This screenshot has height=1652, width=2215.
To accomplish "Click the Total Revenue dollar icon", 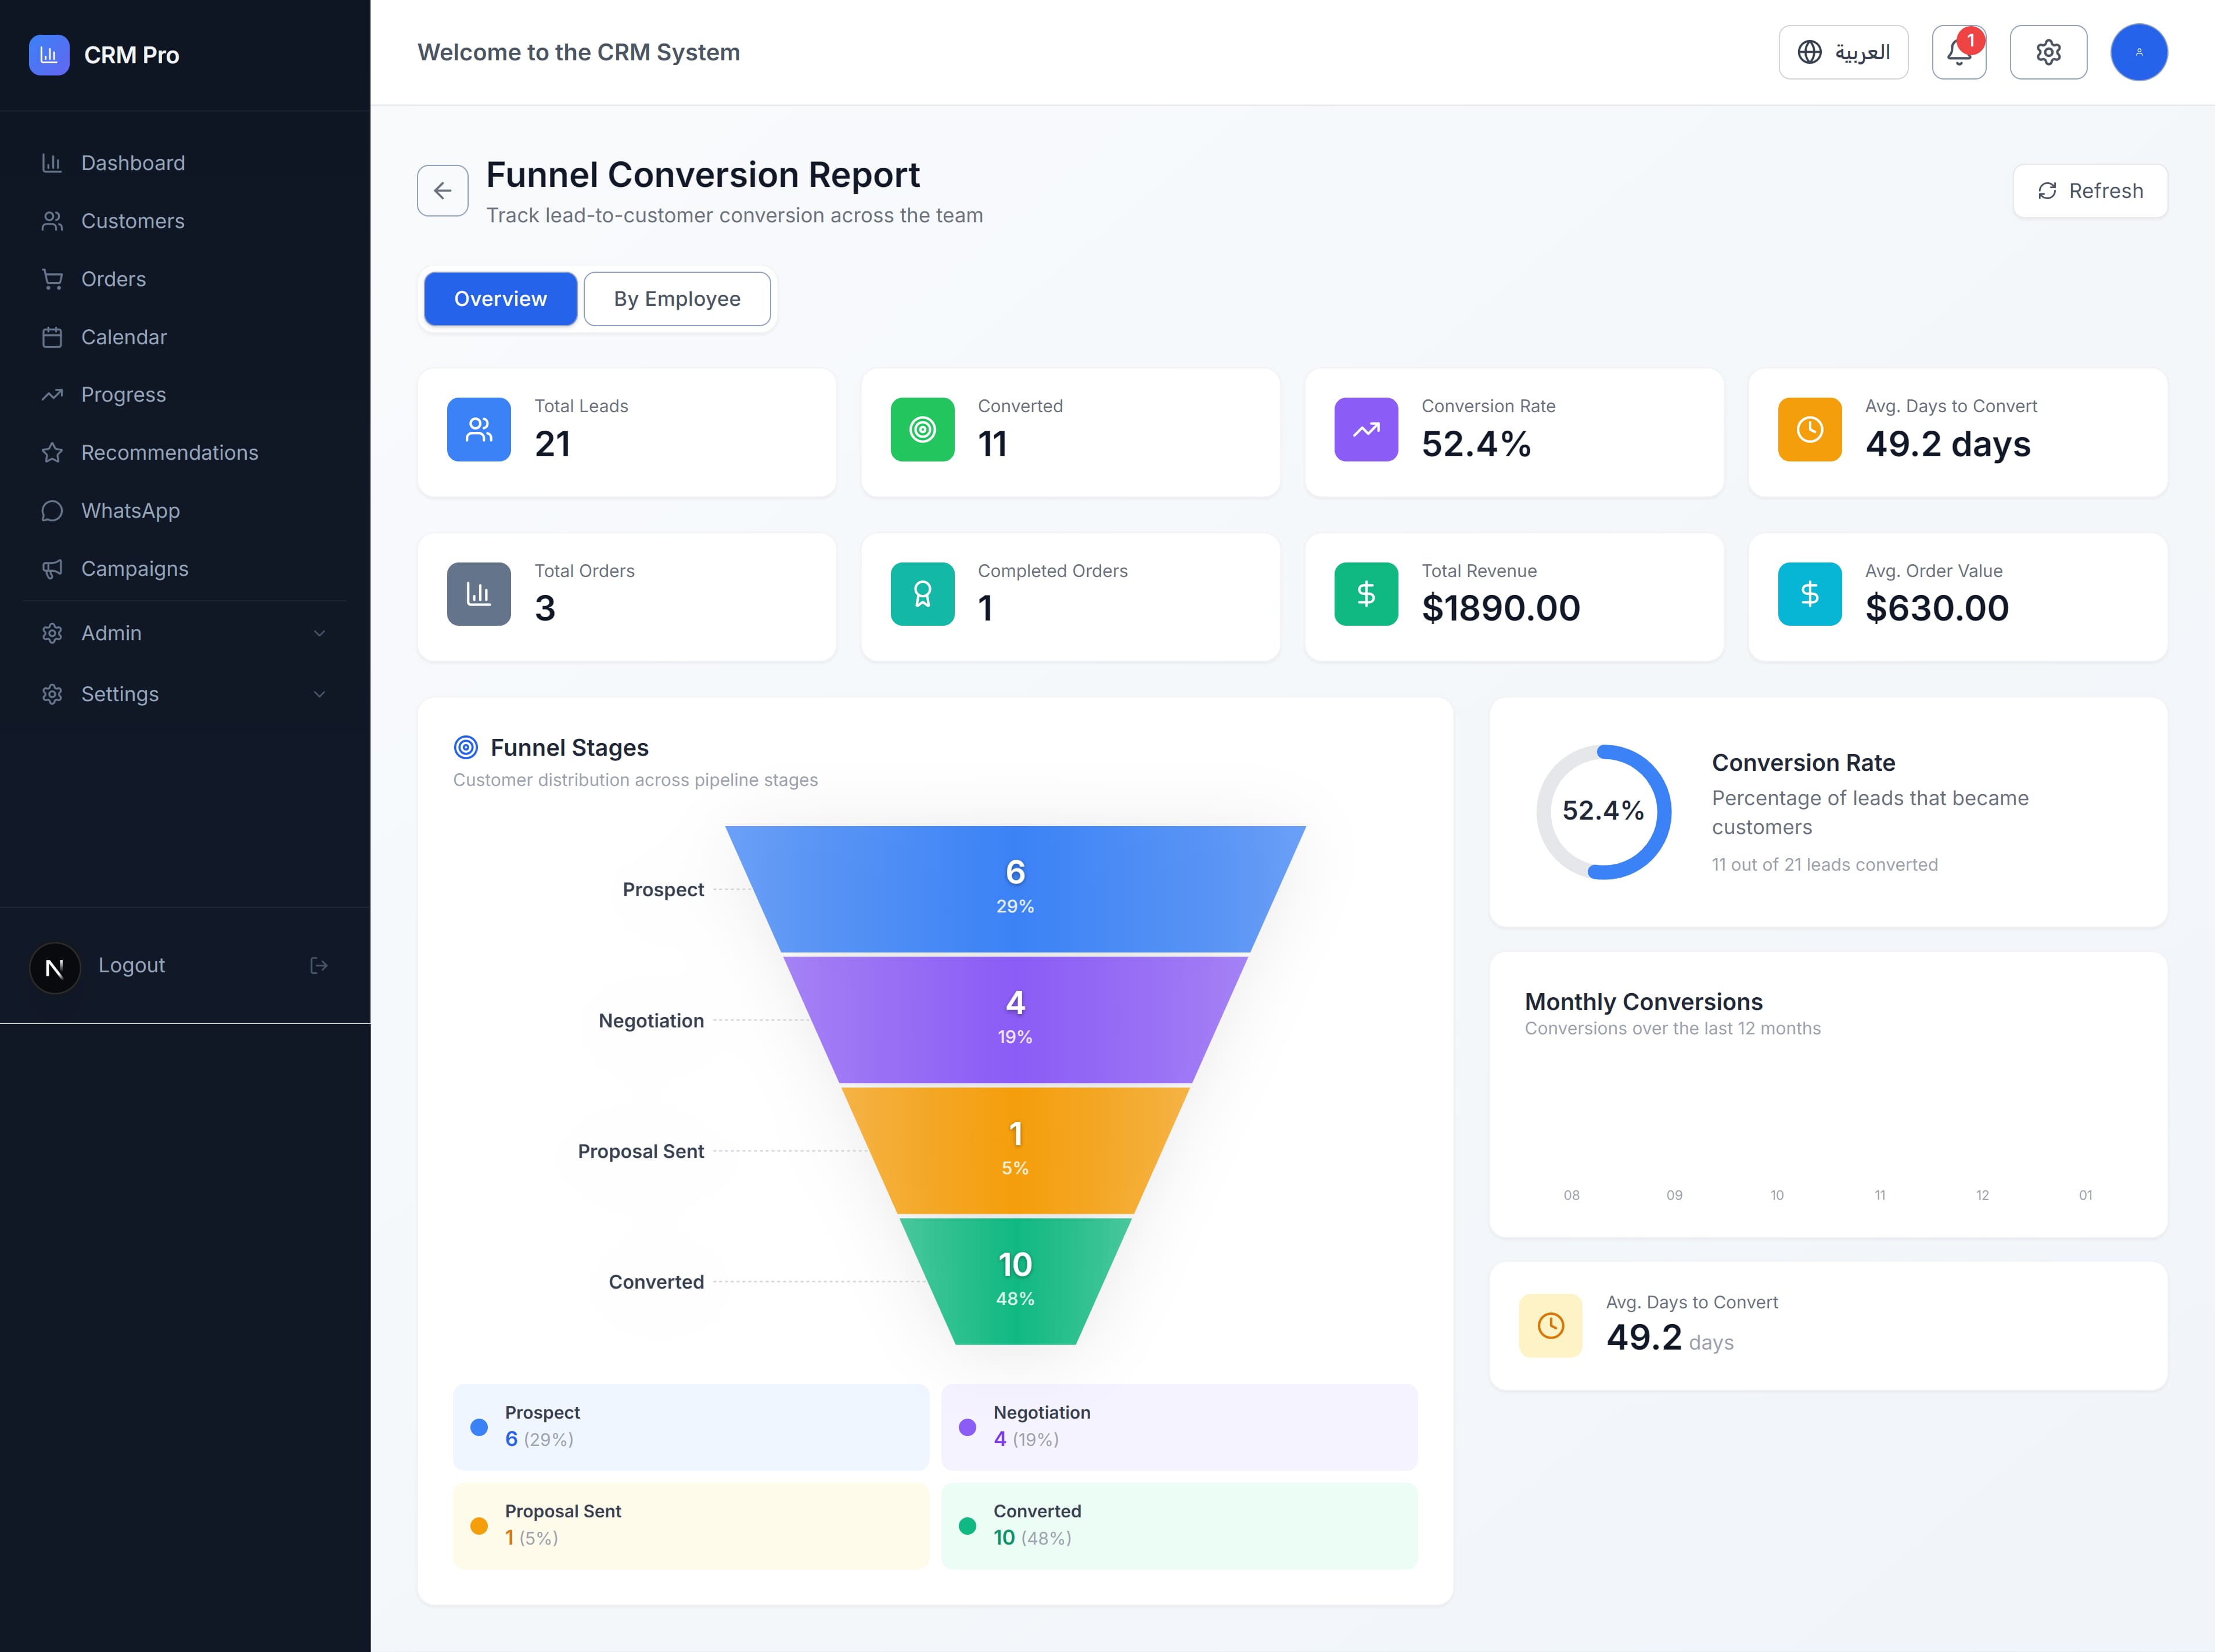I will click(x=1365, y=594).
